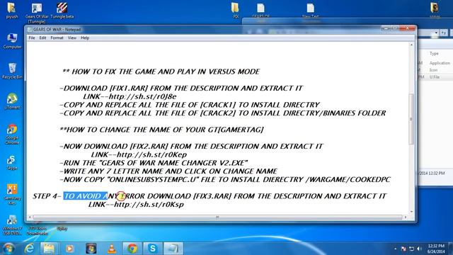Open the Notepad File menu

[32, 38]
